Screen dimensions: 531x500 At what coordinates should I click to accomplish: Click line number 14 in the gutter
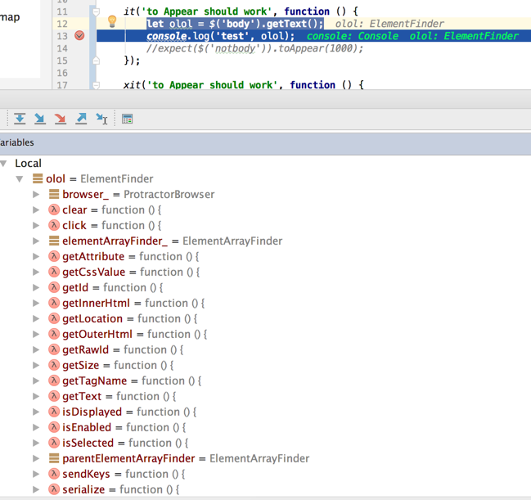coord(62,48)
